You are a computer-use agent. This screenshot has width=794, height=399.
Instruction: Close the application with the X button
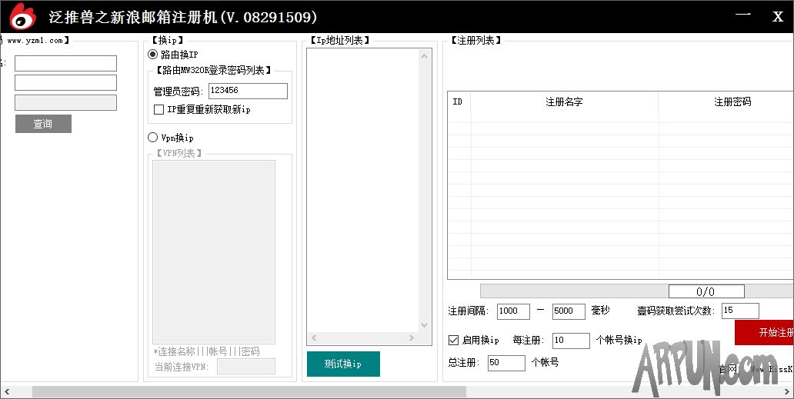pyautogui.click(x=778, y=16)
